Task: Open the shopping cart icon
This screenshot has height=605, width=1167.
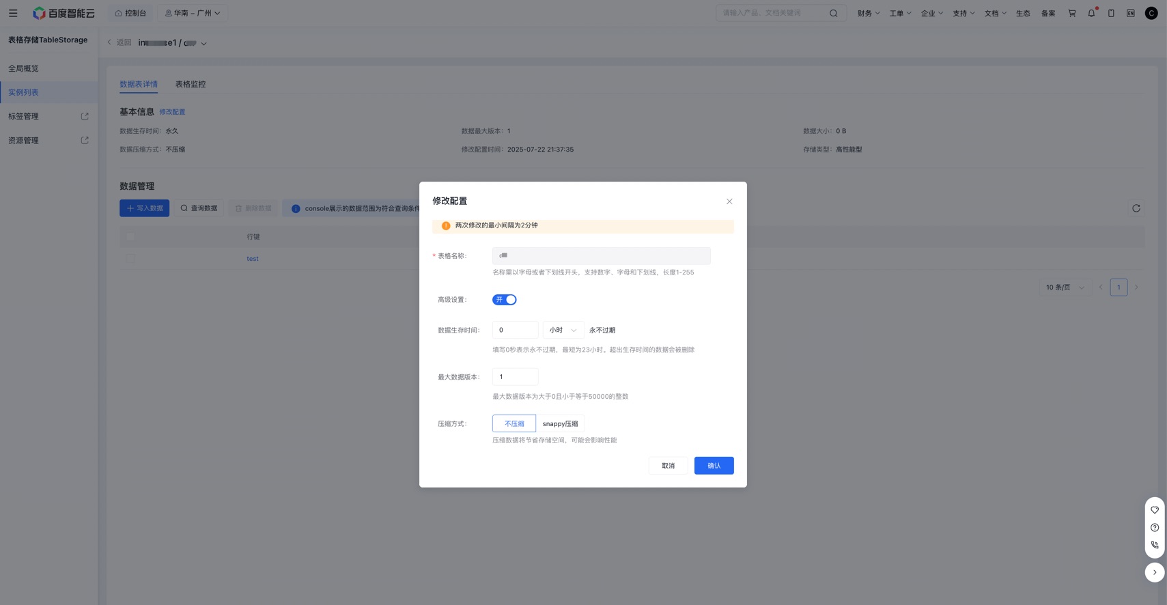Action: [1071, 13]
